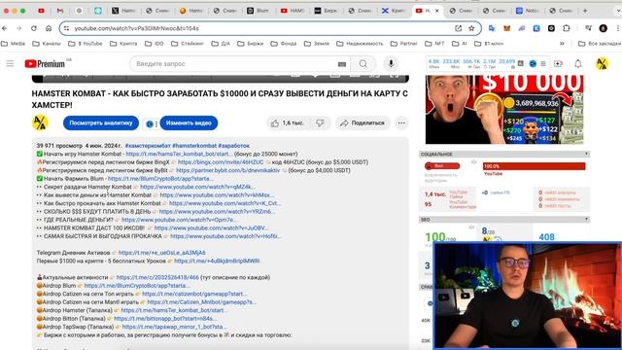Bookmark this page with the star icon
This screenshot has width=622, height=350.
click(x=471, y=28)
